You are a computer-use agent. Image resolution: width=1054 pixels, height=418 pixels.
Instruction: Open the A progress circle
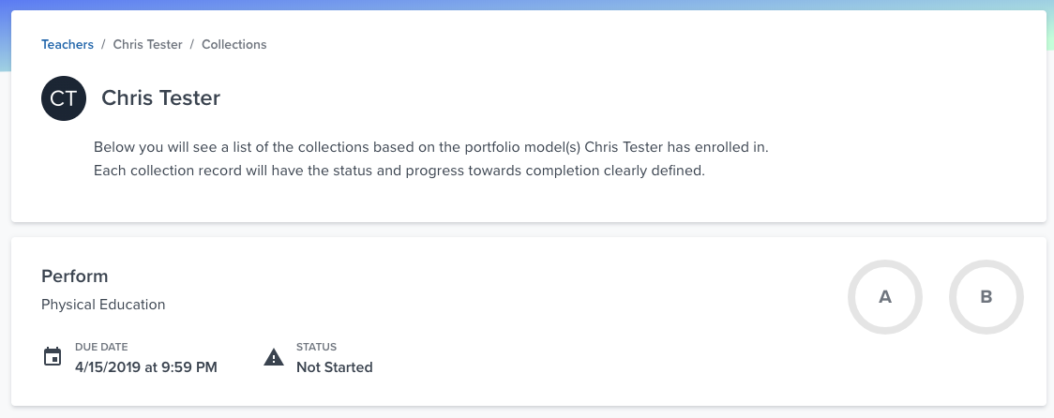[884, 297]
